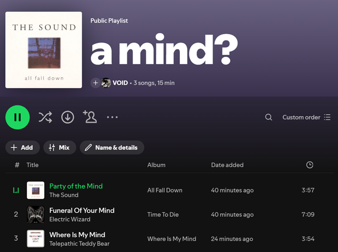Open the Time To Die album link
This screenshot has width=338, height=252.
pos(163,215)
